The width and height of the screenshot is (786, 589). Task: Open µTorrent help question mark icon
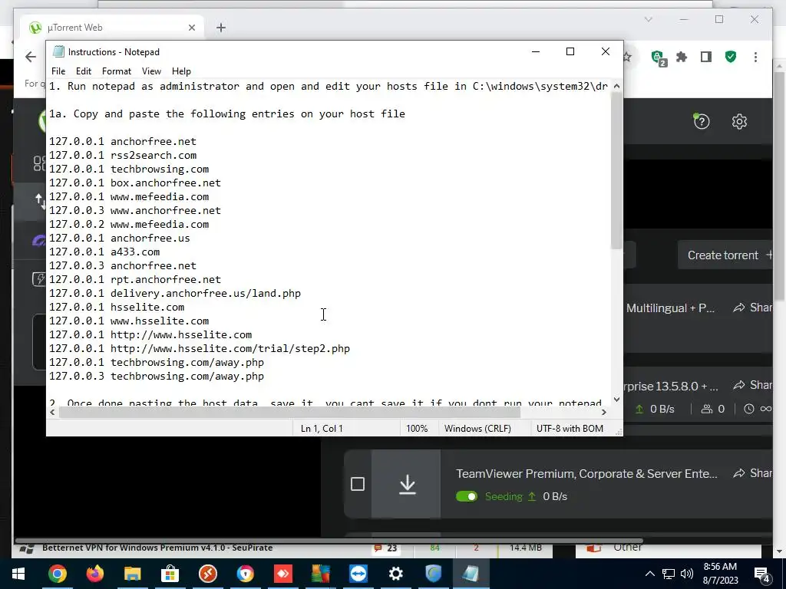click(x=702, y=121)
